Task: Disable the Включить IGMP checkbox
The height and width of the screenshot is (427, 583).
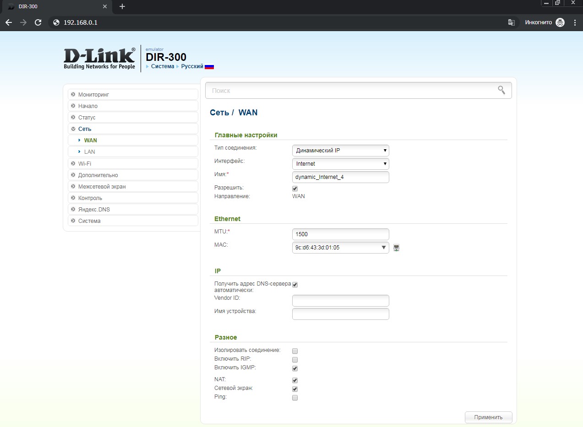Action: (295, 368)
